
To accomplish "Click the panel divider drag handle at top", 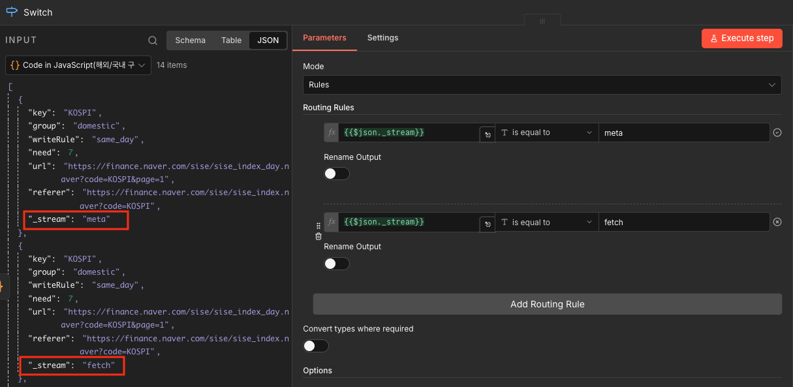I will pos(542,21).
